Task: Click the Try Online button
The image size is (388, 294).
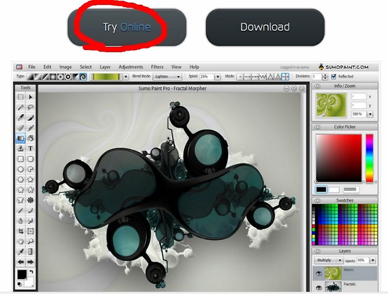Action: [127, 27]
